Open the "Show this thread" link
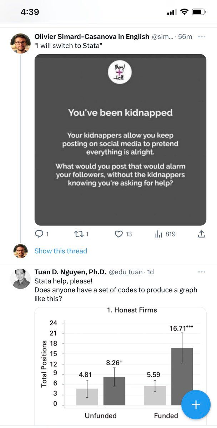Viewport: 217px width, 428px height. coord(61,251)
